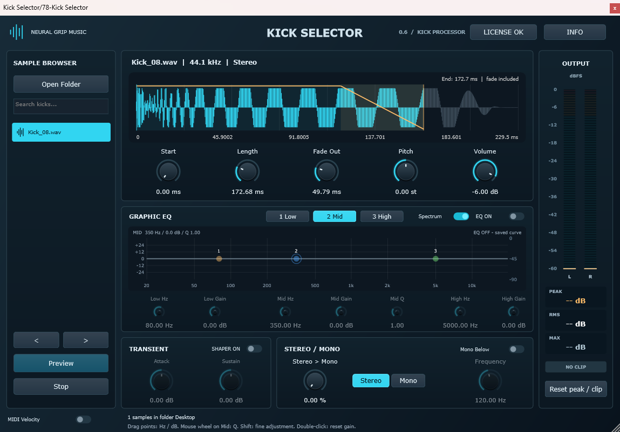Toggle the Mono Below switch
Viewport: 620px width, 432px height.
coord(516,349)
